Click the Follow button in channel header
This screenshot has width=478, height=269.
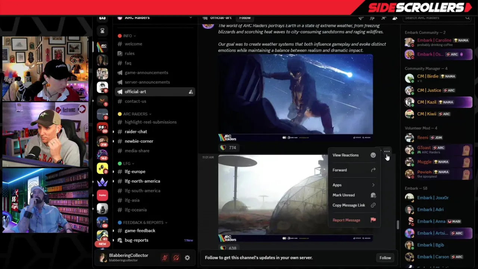click(x=245, y=18)
